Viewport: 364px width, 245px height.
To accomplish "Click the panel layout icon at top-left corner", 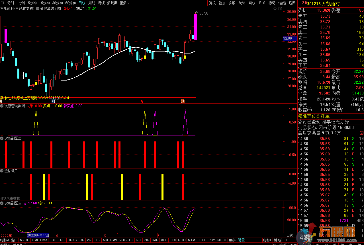I will pos(3,3).
